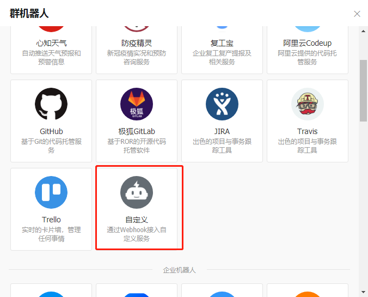Viewport: 368px width, 297px height.
Task: Click the 企业复工复产提报及相关服务 description
Action: 222,58
